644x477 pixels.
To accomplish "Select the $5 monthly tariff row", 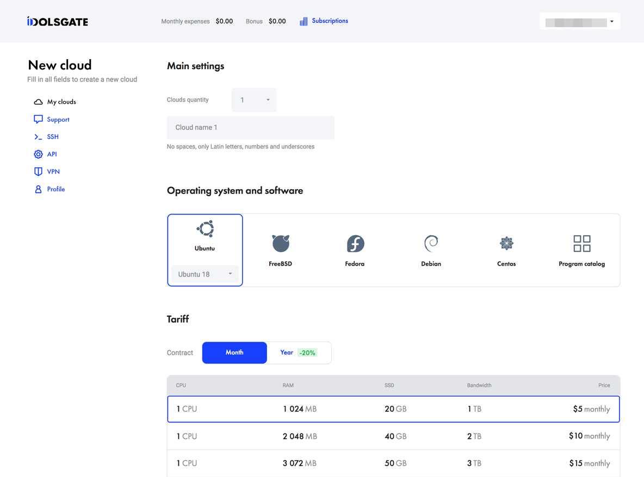I will [393, 409].
